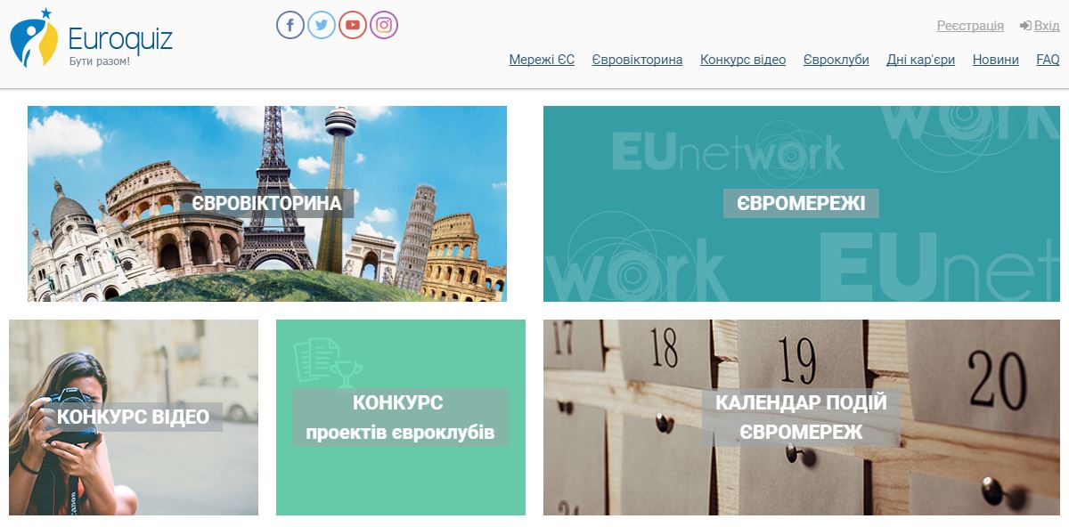Viewport: 1069px width, 527px height.
Task: Open the Twitter social icon
Action: tap(322, 25)
